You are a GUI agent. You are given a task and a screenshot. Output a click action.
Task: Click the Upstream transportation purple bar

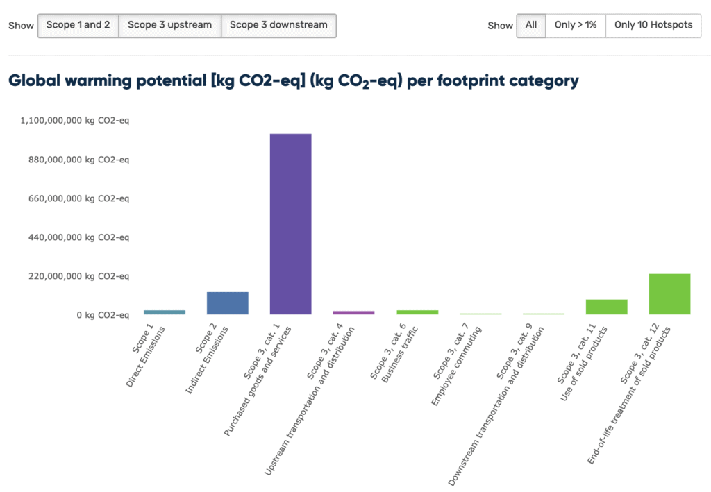353,312
